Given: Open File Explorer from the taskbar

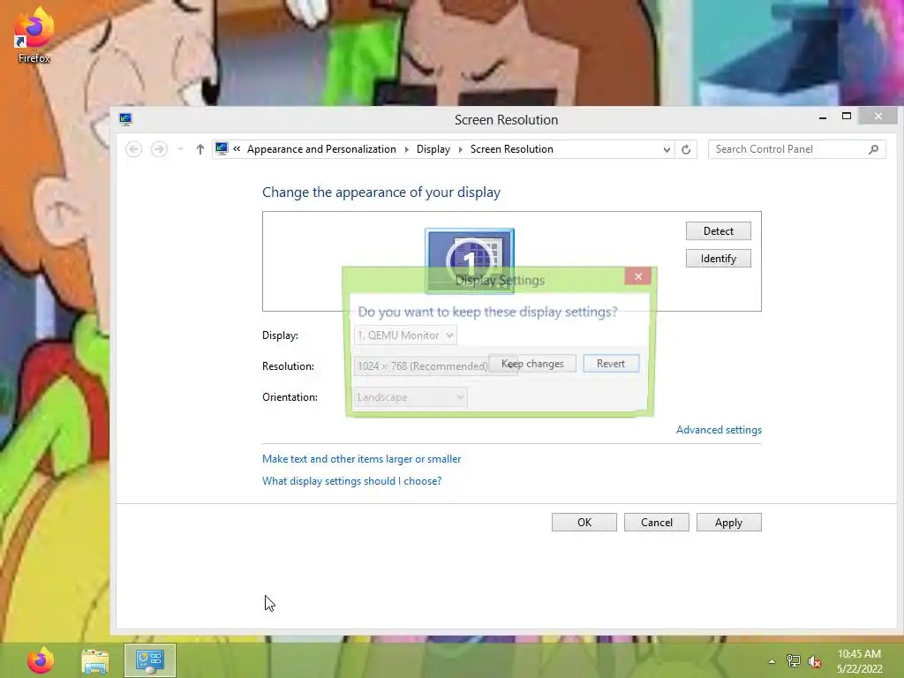Looking at the screenshot, I should pos(95,660).
